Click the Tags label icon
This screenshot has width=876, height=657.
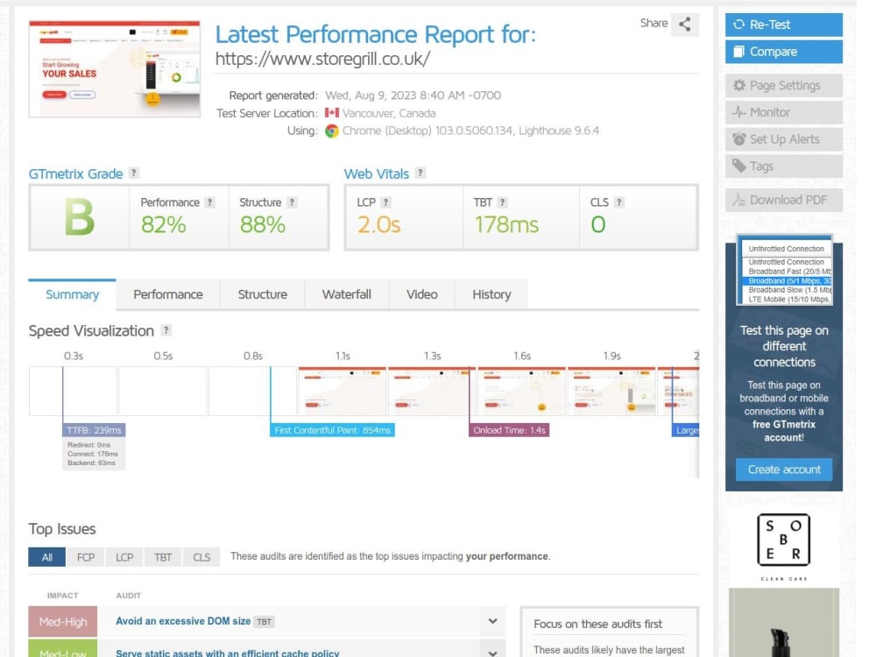tap(738, 166)
